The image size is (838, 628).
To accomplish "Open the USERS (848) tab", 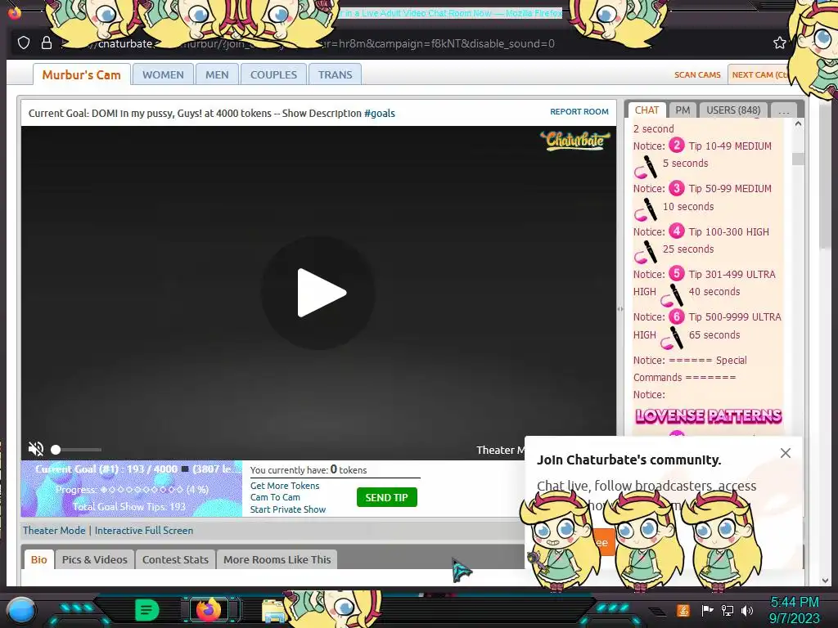I will tap(733, 110).
